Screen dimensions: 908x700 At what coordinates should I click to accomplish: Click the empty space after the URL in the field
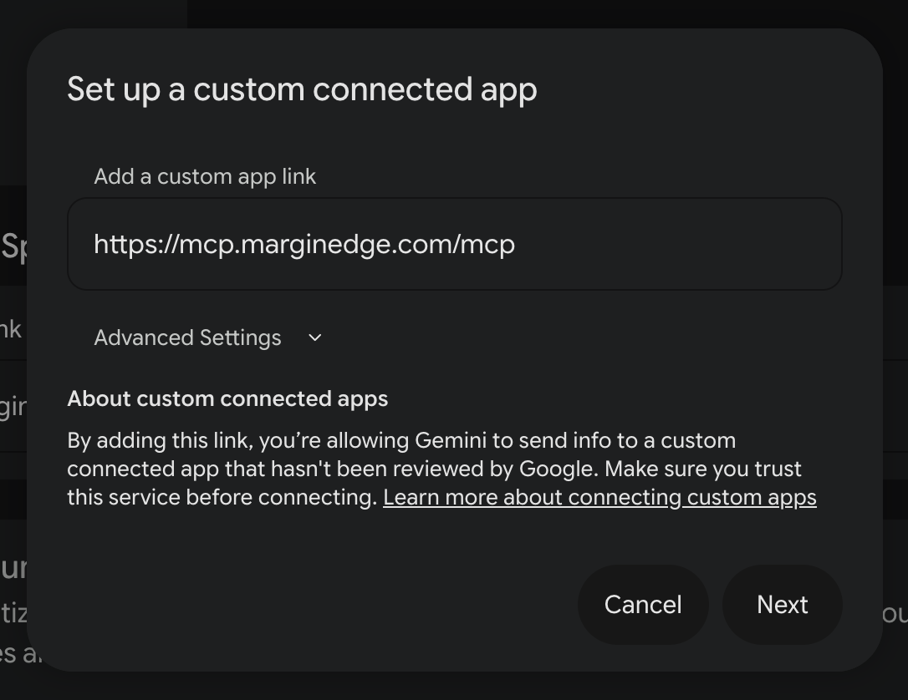click(677, 244)
